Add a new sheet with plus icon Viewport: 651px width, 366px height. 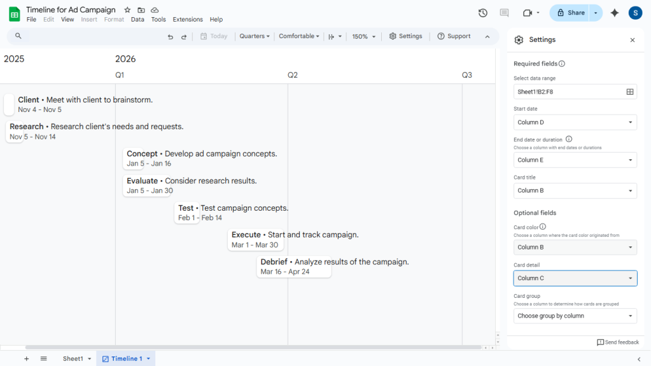click(26, 358)
